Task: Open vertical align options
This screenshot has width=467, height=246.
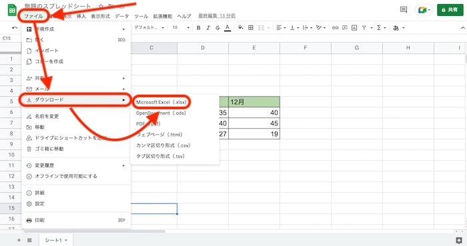Action: coord(294,27)
